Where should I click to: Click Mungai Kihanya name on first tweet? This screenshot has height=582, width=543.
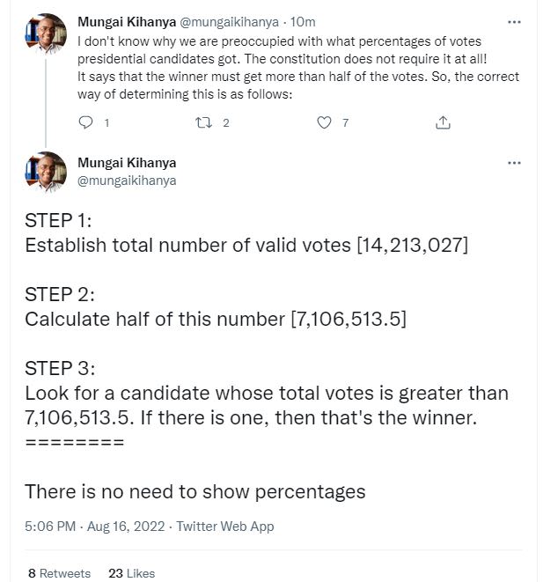[x=127, y=22]
